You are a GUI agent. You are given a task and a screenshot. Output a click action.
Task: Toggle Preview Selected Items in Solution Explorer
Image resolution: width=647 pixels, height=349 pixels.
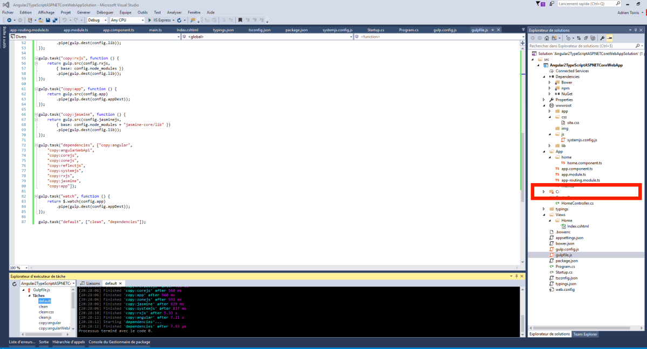pos(609,38)
